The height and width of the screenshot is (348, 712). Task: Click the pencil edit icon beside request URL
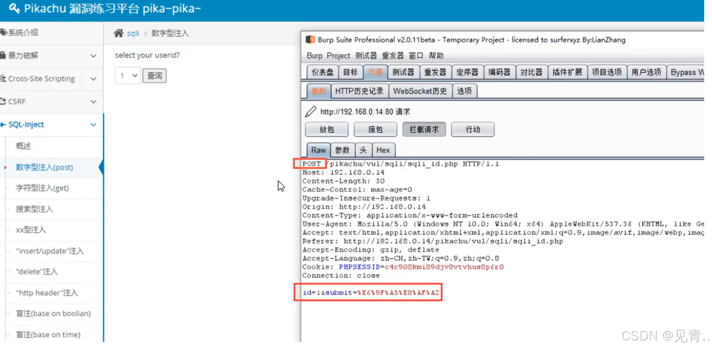click(311, 112)
